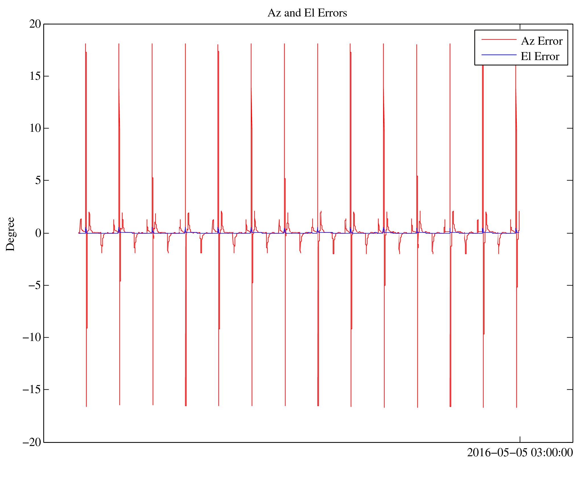Click the right-side tick mark at −10 degrees
Screen dimensions: 581x479
click(570, 337)
